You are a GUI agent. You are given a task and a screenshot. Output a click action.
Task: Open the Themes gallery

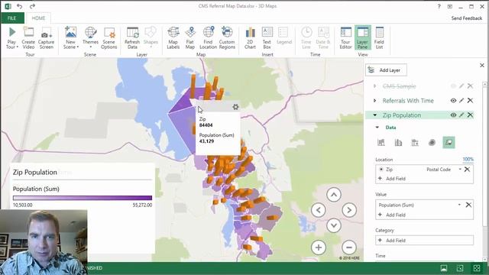tap(90, 38)
